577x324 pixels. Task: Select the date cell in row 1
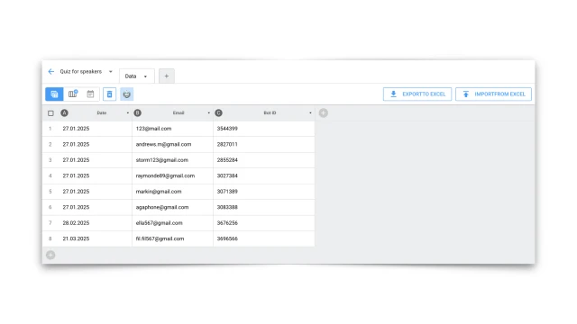click(x=95, y=129)
